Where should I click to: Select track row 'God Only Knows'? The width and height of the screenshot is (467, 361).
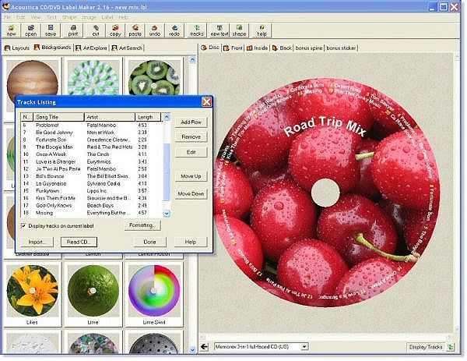pyautogui.click(x=92, y=205)
